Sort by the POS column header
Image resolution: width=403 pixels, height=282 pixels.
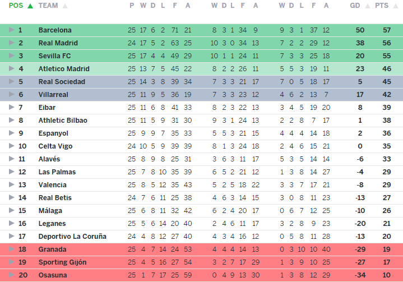tap(16, 6)
